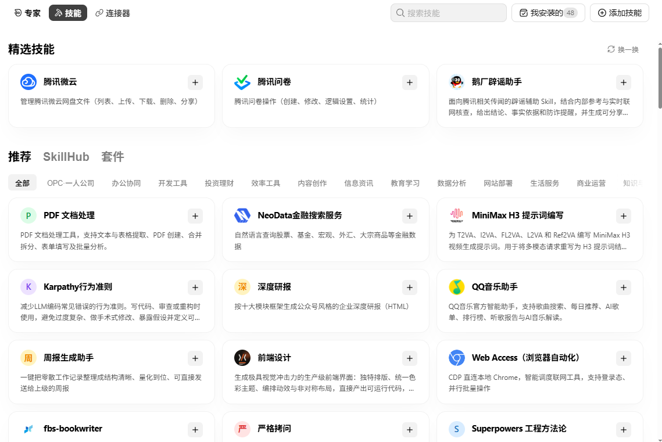This screenshot has height=442, width=662.
Task: Filter by 办公协同 category
Action: click(126, 183)
